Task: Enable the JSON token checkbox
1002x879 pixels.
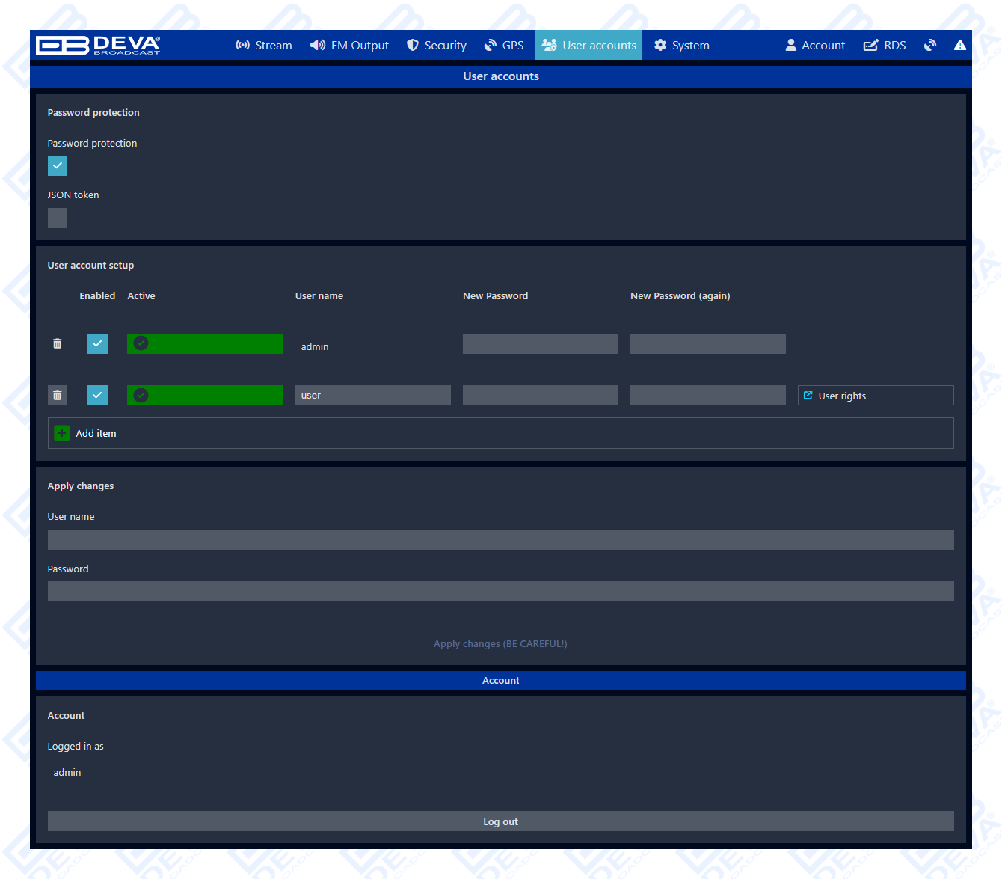Action: click(58, 218)
